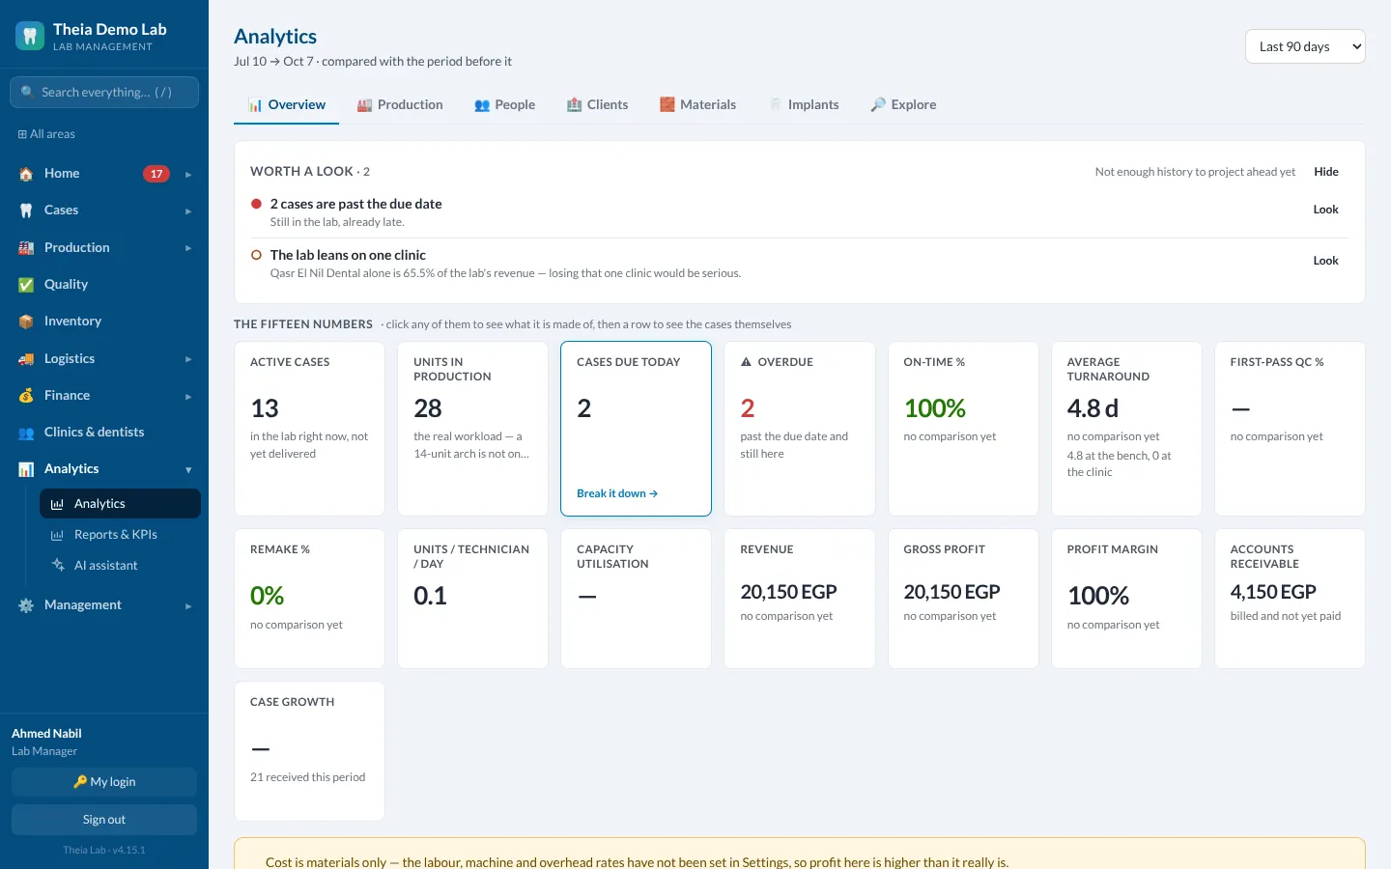Click the Logistics truck icon
Image resolution: width=1391 pixels, height=869 pixels.
click(x=26, y=359)
